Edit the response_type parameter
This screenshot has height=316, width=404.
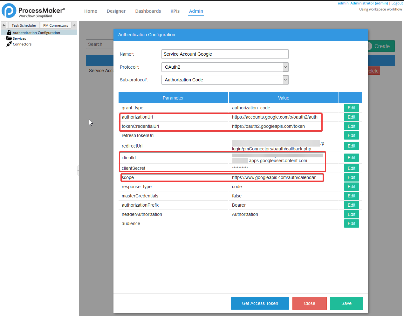tap(352, 187)
